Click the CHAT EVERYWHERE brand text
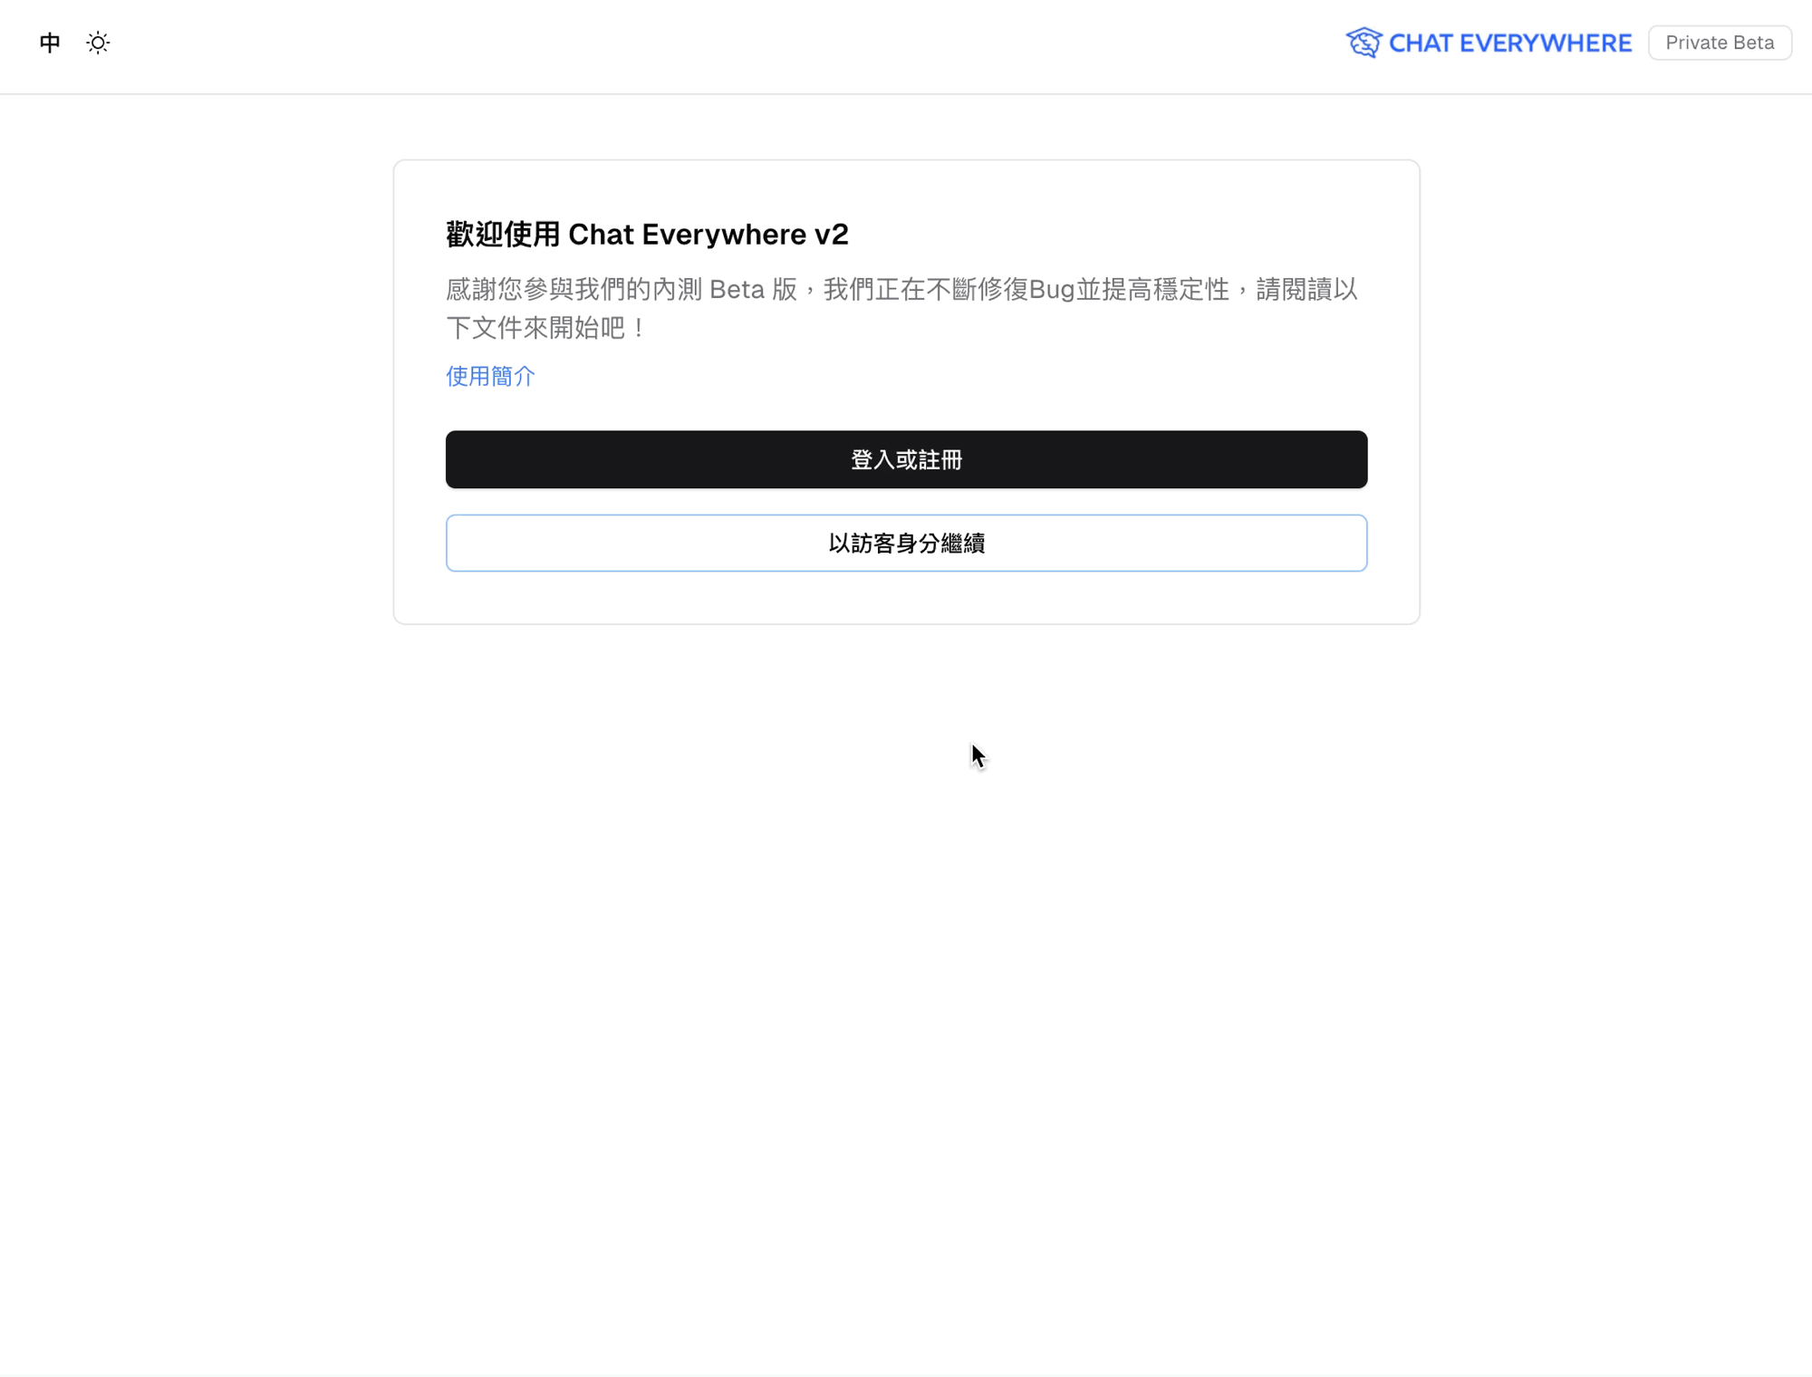Screen dimensions: 1812x1377 pos(1509,43)
